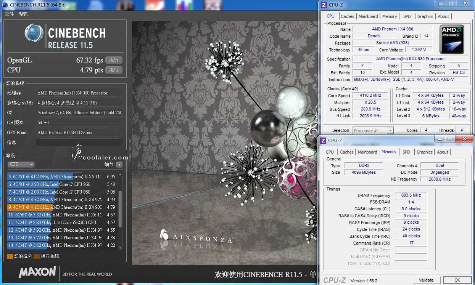Click the brown 相同系统 legend swatch
The image size is (475, 285).
click(37, 256)
